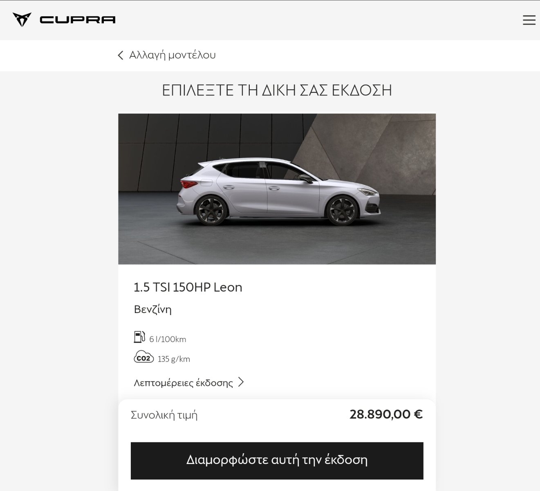Click the car's rear wheel in image
Screen dimensions: 540x491
[211, 210]
